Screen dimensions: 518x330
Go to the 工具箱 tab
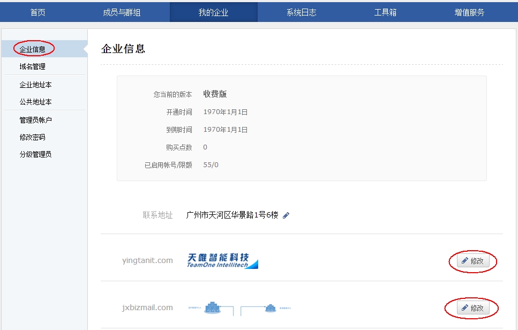385,12
